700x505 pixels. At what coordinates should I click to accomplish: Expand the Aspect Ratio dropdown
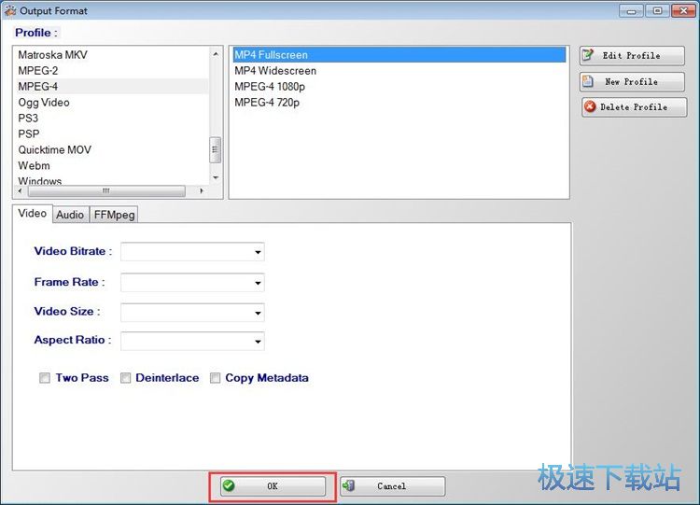pos(258,342)
